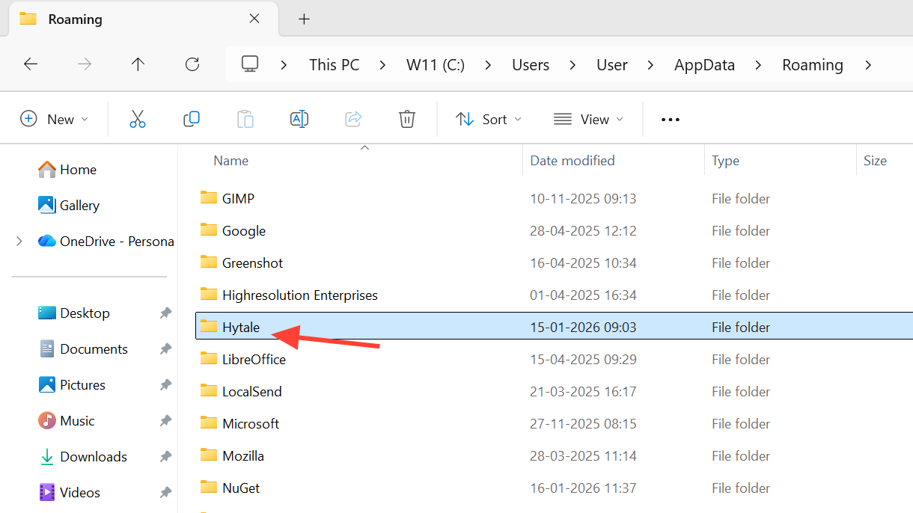Open the Sort dropdown menu
913x513 pixels.
(x=489, y=119)
